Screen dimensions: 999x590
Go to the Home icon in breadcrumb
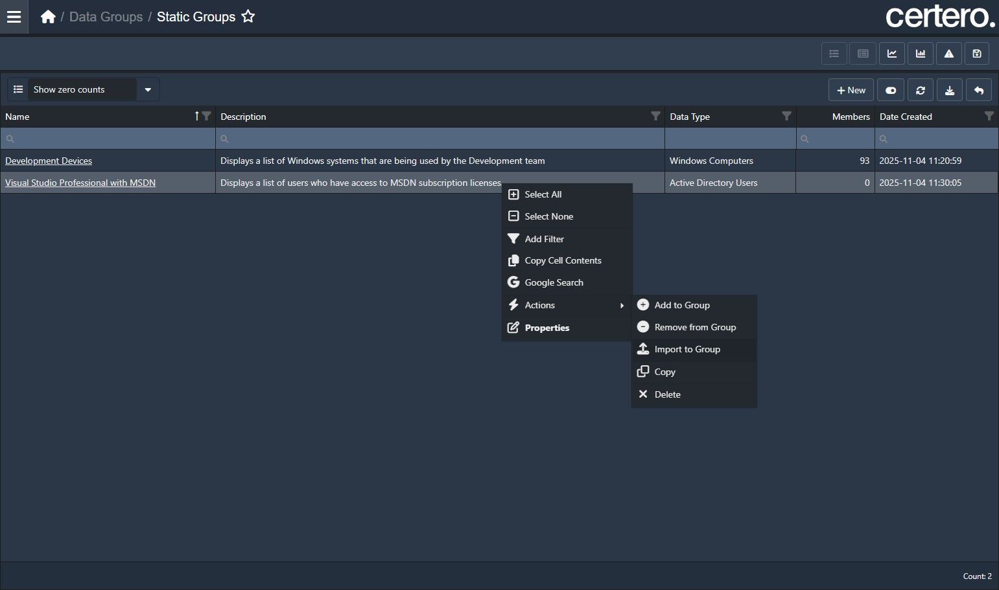pyautogui.click(x=48, y=17)
